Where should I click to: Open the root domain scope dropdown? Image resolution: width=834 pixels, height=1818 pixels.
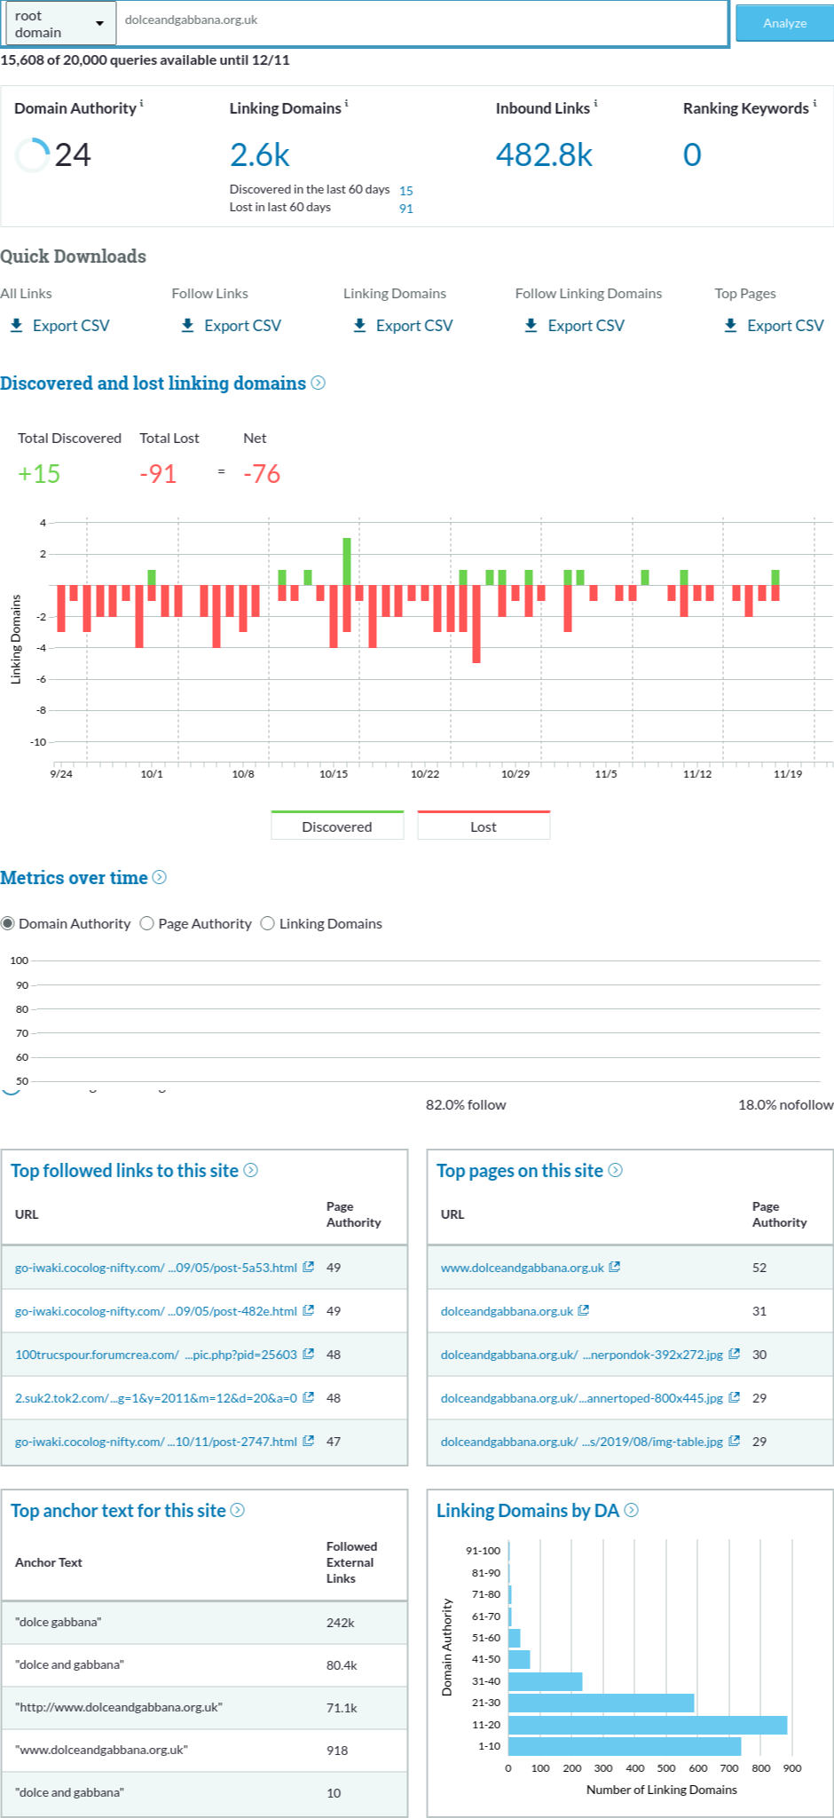click(x=59, y=24)
